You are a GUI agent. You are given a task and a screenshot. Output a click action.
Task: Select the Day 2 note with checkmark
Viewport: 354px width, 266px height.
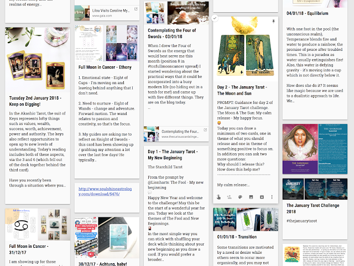pos(215,18)
